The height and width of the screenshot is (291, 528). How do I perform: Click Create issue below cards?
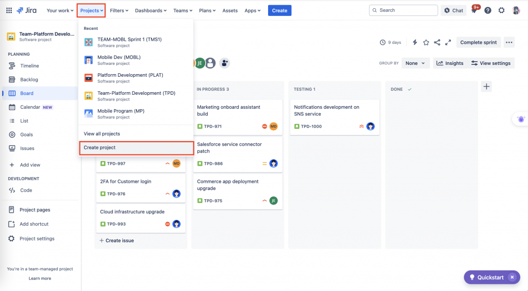(x=117, y=240)
